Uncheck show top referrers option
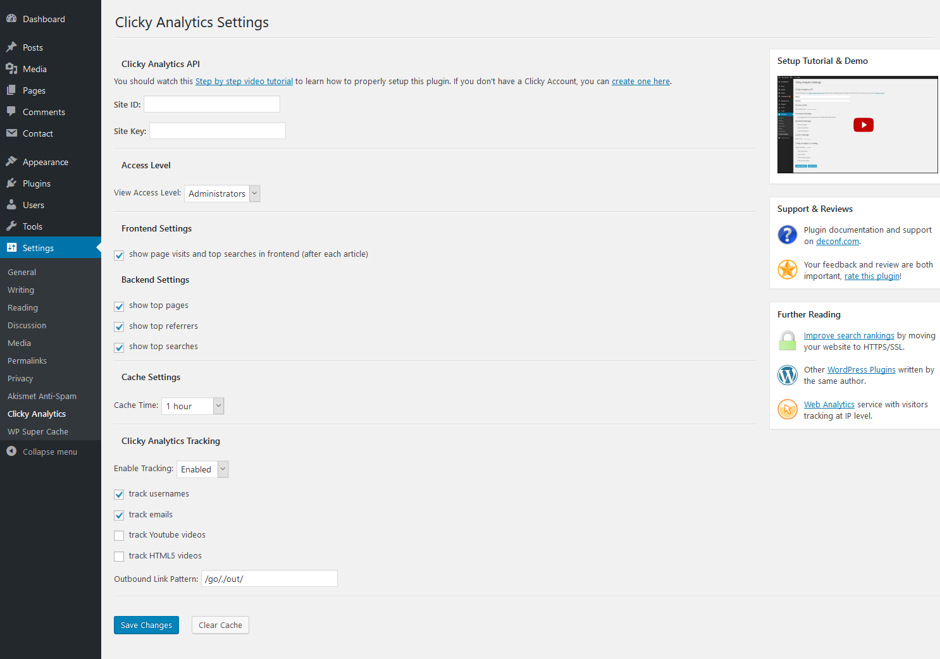The width and height of the screenshot is (940, 659). click(119, 327)
